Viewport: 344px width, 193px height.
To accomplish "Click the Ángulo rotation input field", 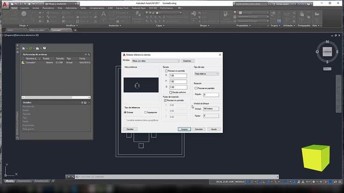I will (x=211, y=95).
